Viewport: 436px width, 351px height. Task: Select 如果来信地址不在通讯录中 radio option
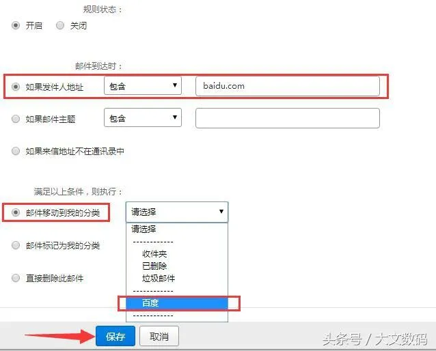[16, 151]
